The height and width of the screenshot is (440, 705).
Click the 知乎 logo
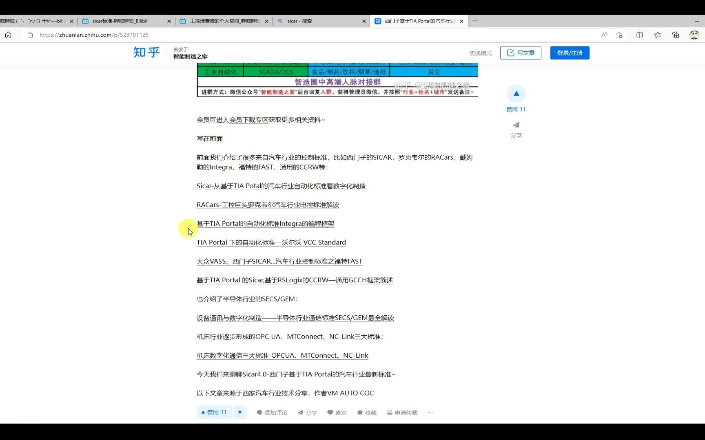pyautogui.click(x=146, y=53)
